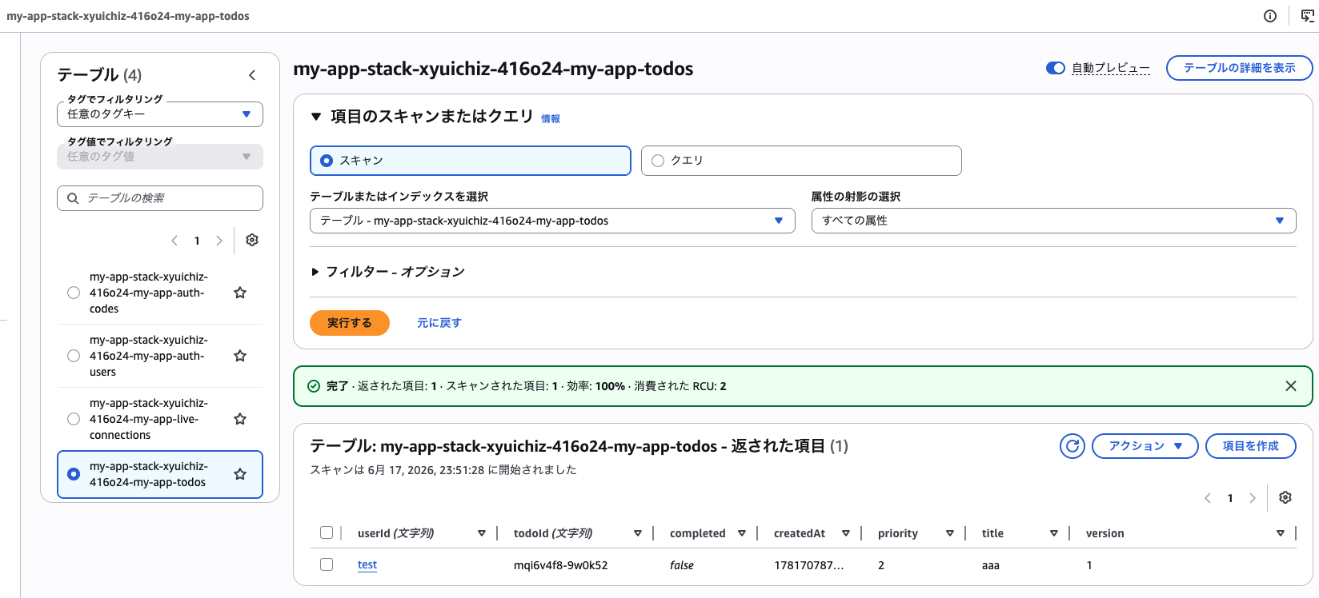The image size is (1319, 598).
Task: Favorite the my-app-auth-codes table
Action: coord(240,293)
